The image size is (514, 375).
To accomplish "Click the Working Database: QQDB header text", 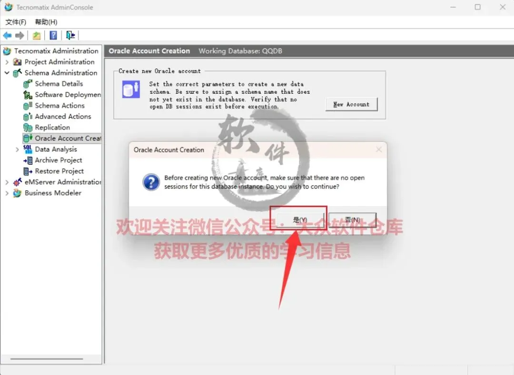I will (240, 51).
